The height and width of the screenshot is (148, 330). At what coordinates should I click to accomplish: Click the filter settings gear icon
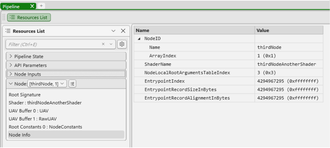tap(121, 44)
